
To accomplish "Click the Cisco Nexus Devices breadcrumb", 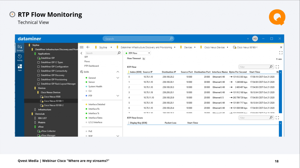I will pyautogui.click(x=214, y=47).
